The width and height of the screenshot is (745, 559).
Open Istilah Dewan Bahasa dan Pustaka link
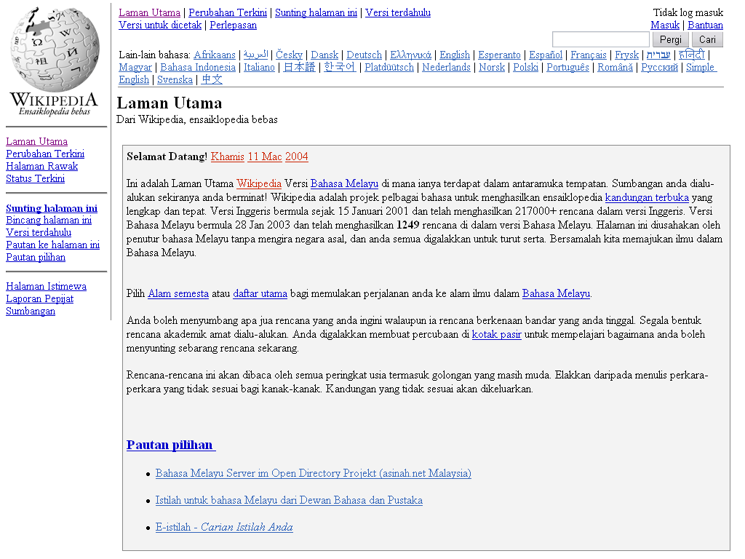(x=289, y=501)
